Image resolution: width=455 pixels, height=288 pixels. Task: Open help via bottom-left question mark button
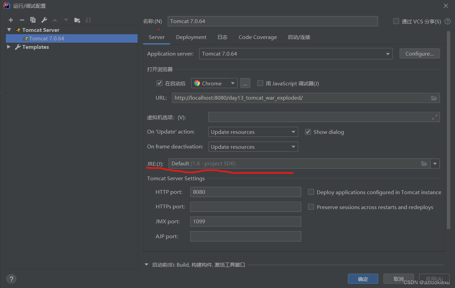11,279
